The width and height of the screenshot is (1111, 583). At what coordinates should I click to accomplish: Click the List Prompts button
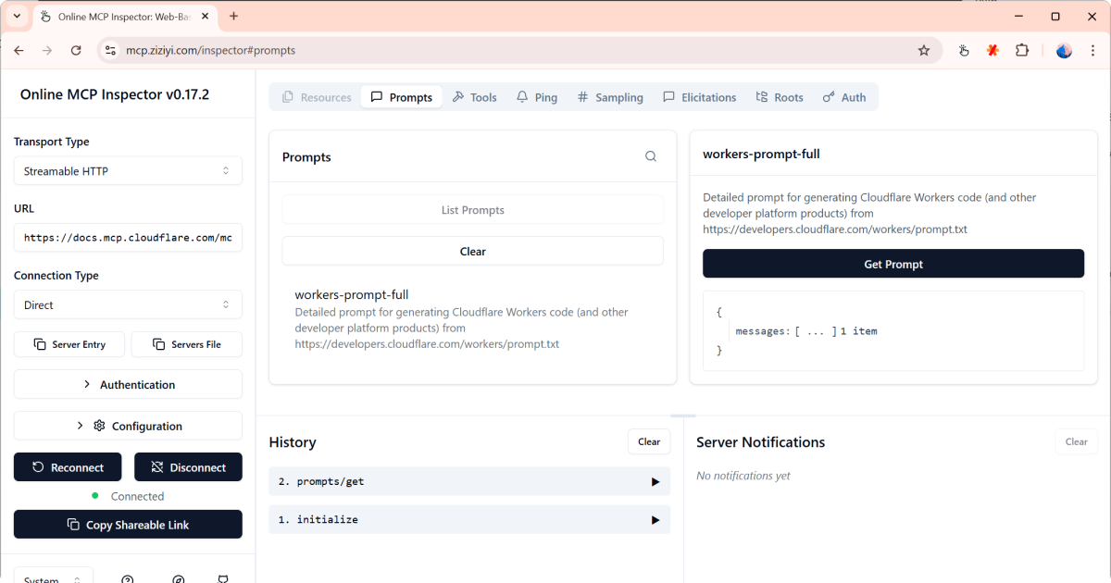point(473,210)
